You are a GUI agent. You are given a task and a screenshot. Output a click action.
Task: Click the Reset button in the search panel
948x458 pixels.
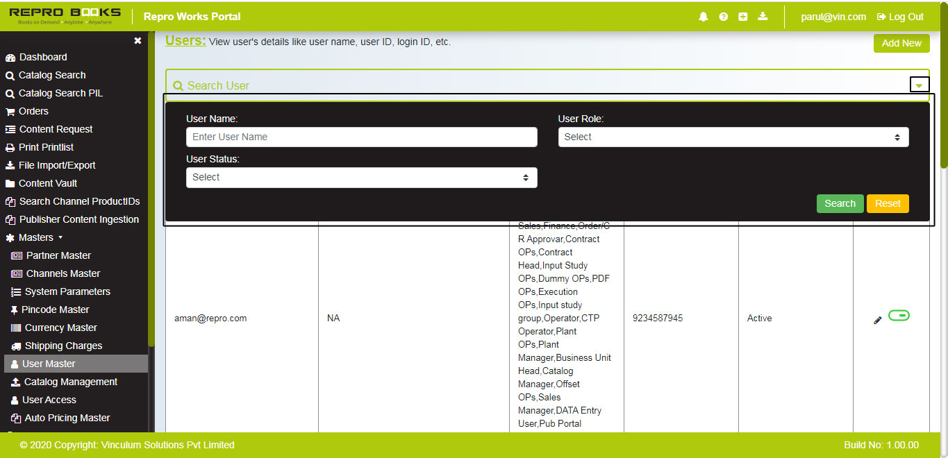888,203
